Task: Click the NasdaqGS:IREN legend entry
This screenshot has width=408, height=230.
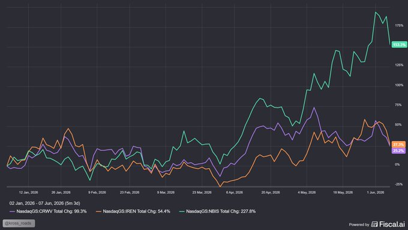Action: pos(133,211)
